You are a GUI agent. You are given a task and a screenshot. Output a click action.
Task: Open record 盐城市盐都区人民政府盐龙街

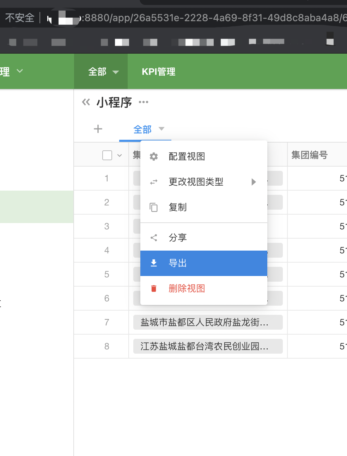click(x=205, y=322)
